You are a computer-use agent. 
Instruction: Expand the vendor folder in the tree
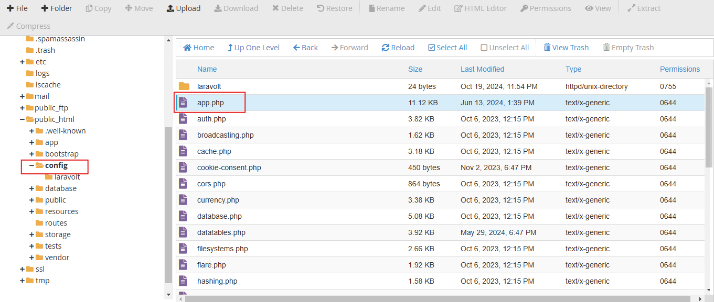tap(31, 258)
